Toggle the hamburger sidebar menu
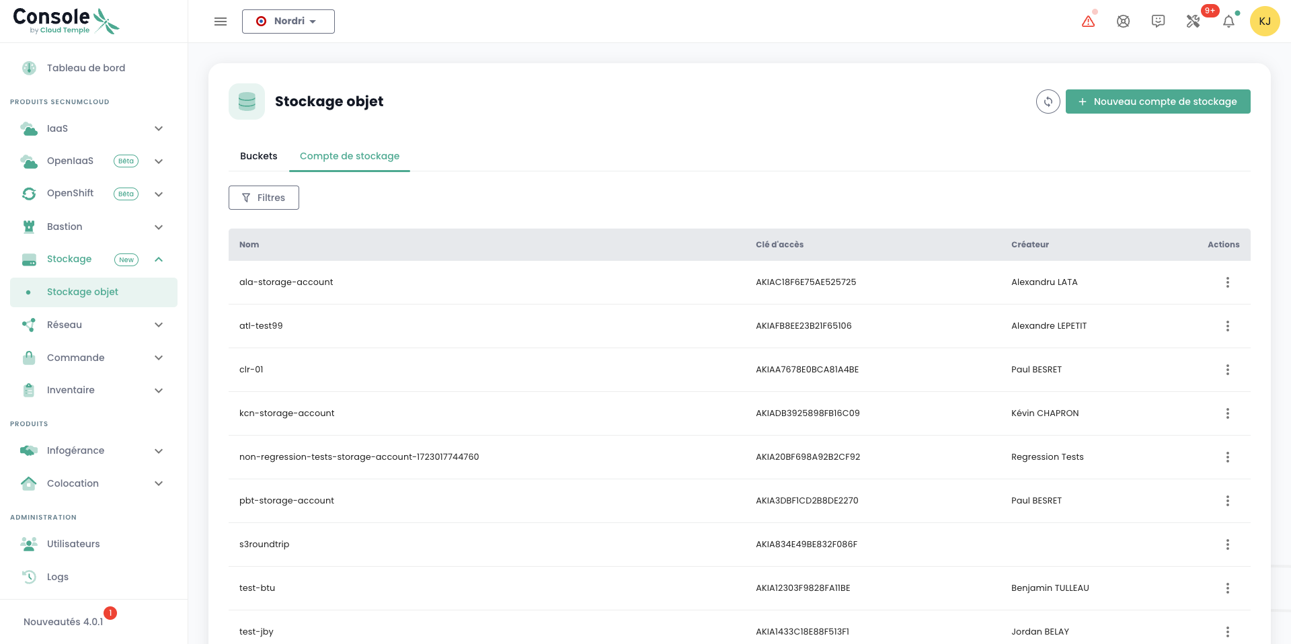1291x644 pixels. pos(221,22)
